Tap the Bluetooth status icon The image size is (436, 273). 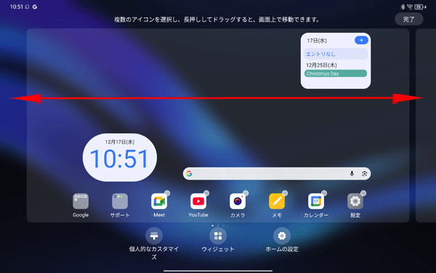tap(403, 7)
